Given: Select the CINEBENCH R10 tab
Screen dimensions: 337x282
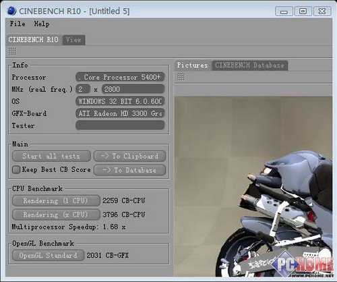Looking at the screenshot, I should tap(34, 40).
